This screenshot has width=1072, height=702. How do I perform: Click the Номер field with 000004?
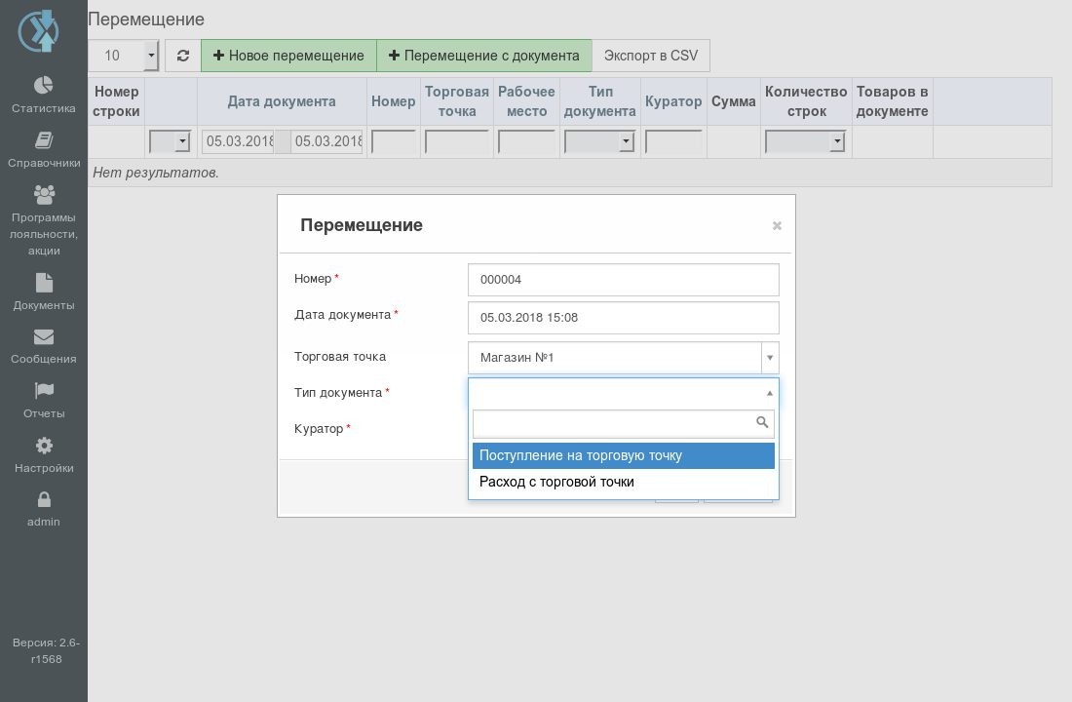point(624,280)
